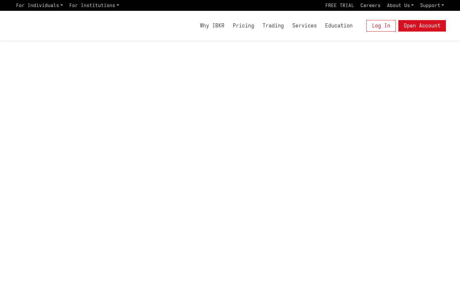Click the outlined Log In control

tap(381, 26)
